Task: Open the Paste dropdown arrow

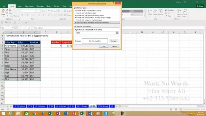Action: [x=3, y=16]
